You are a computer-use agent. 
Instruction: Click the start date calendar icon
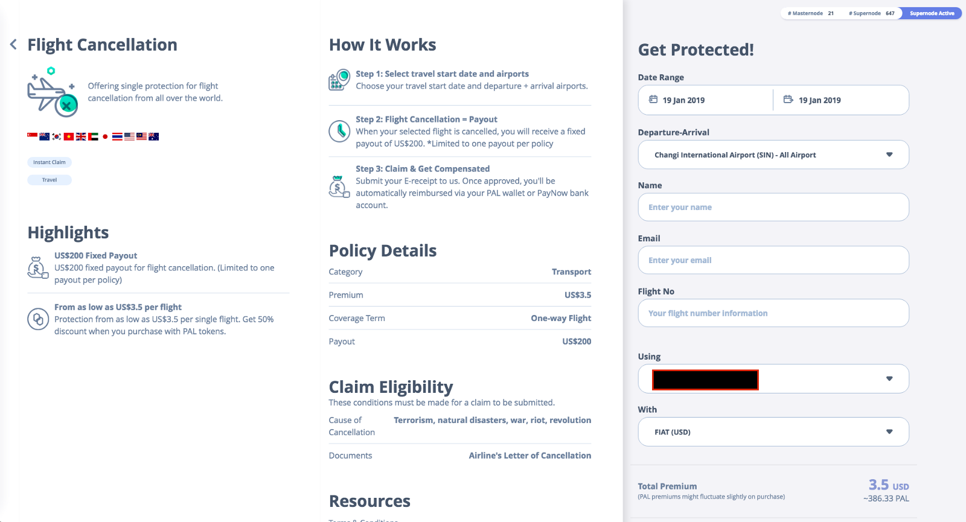click(653, 100)
